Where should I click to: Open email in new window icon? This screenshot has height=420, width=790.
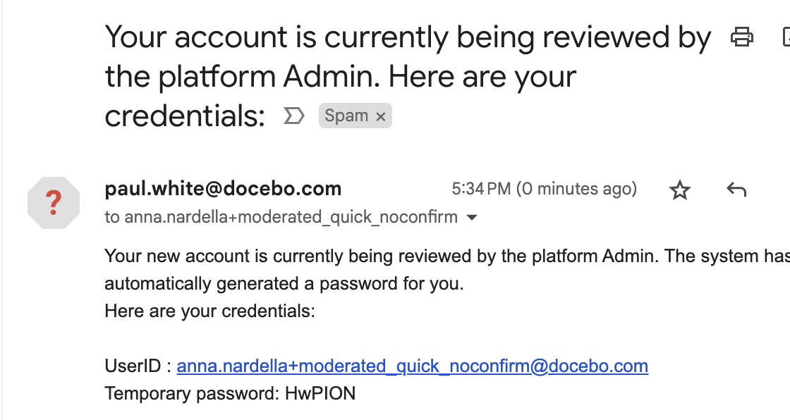(x=786, y=37)
